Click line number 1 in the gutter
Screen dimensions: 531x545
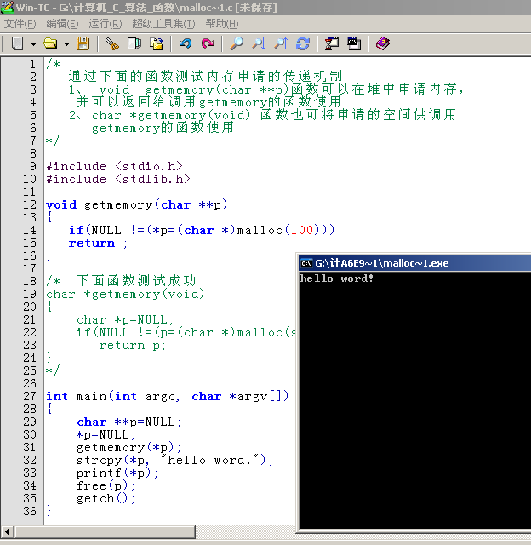[x=32, y=65]
